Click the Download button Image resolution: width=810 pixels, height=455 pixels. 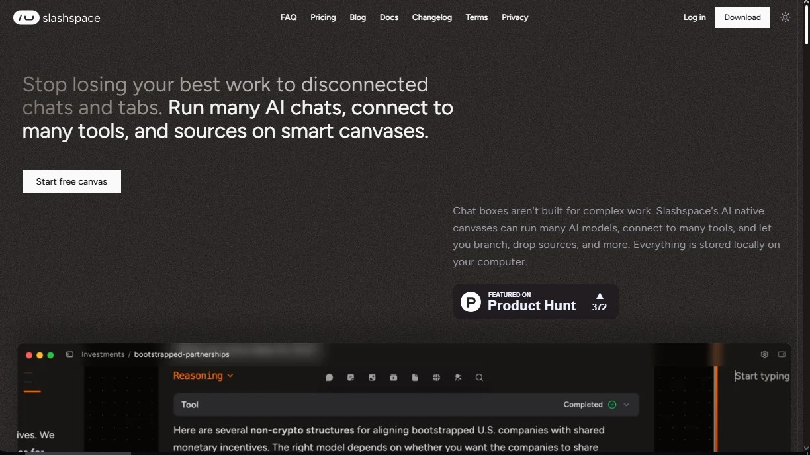coord(742,17)
